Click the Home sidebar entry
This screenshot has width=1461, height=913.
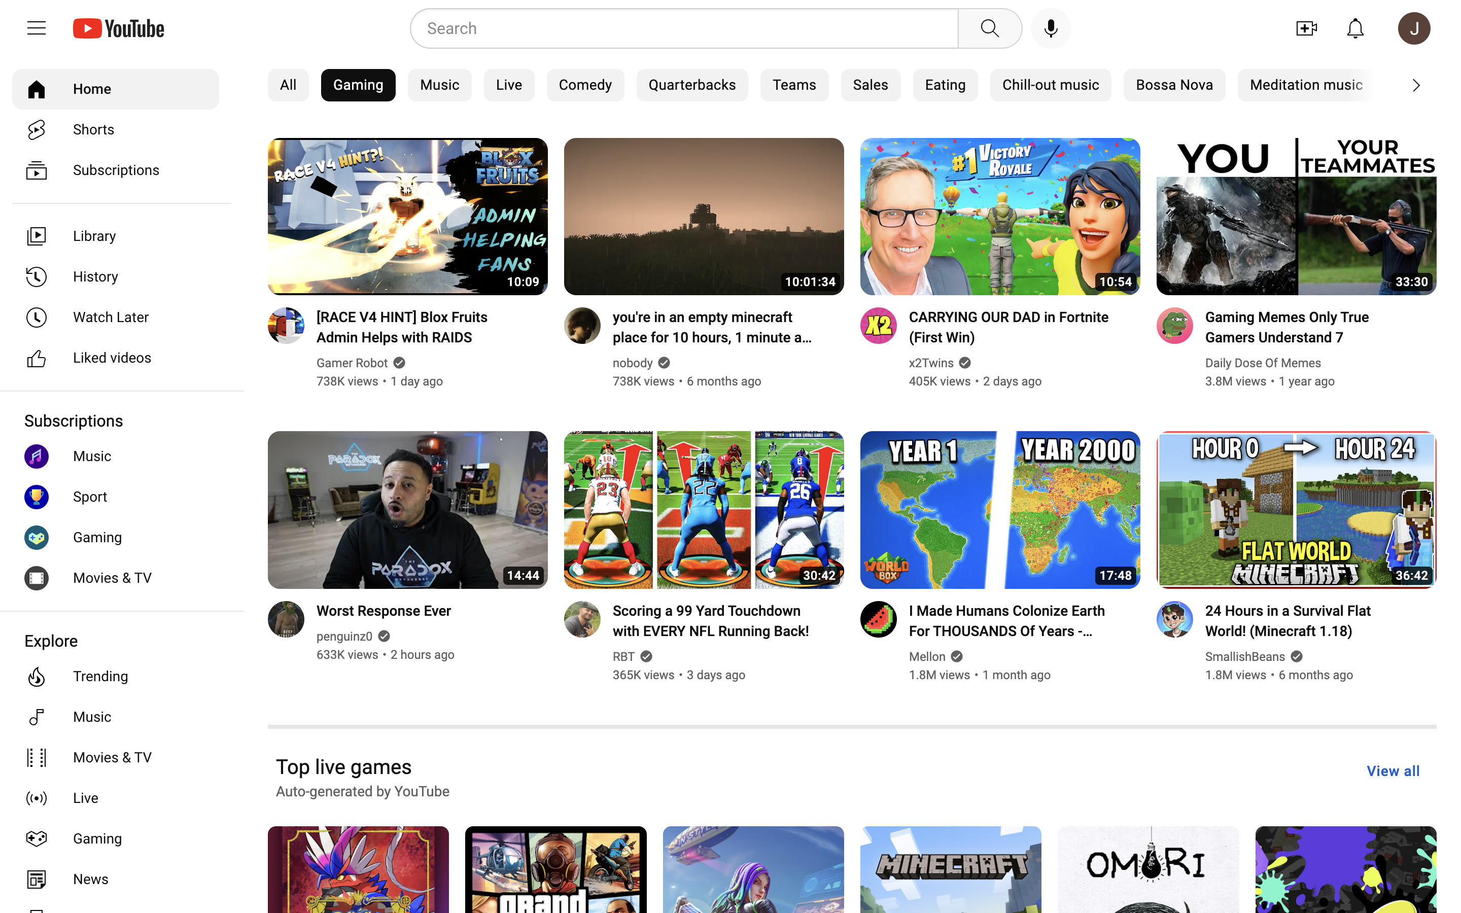coord(115,89)
